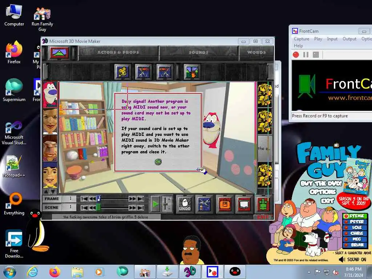The width and height of the screenshot is (372, 279).
Task: Open the Input menu in FrontCam
Action: [x=332, y=39]
